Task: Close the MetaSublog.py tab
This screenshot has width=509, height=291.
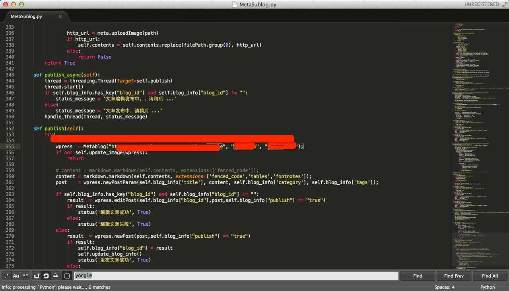Action: [x=60, y=16]
